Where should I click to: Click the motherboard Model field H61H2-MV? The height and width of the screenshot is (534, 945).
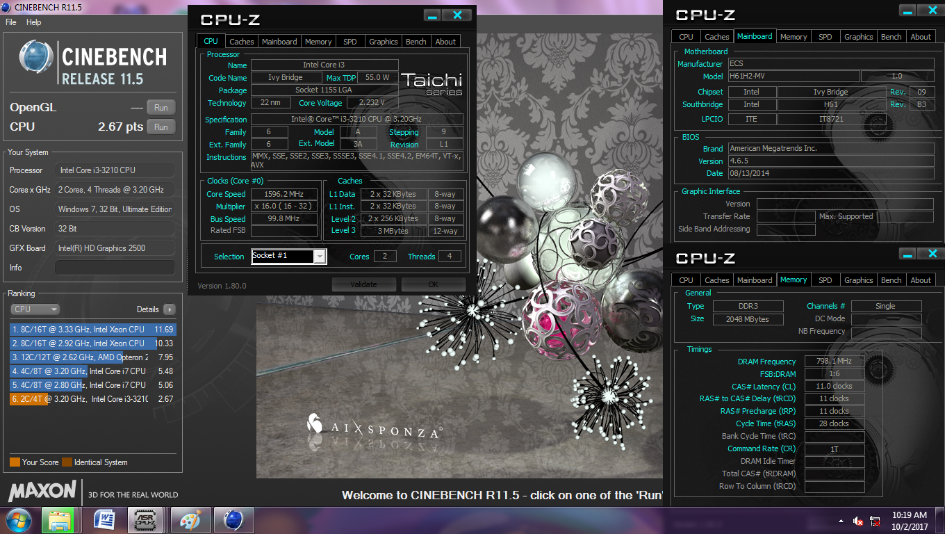tap(794, 76)
